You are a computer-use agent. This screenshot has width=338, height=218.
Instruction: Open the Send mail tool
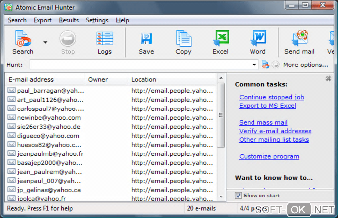tap(300, 42)
